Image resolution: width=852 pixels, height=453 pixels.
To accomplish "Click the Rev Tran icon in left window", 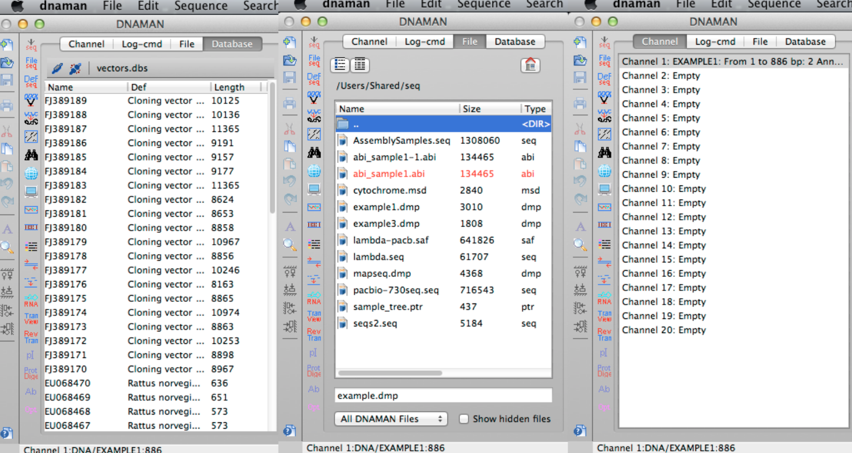I will (31, 337).
